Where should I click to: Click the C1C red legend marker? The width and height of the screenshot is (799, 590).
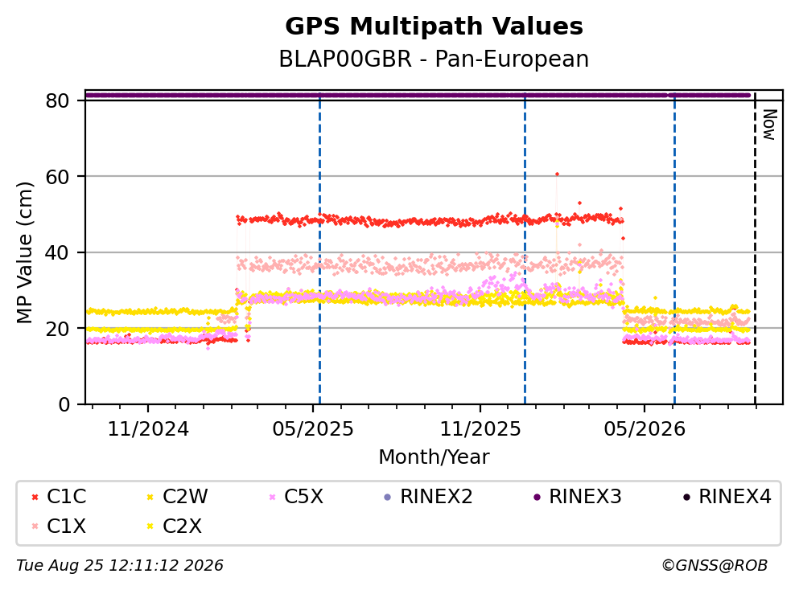35,497
